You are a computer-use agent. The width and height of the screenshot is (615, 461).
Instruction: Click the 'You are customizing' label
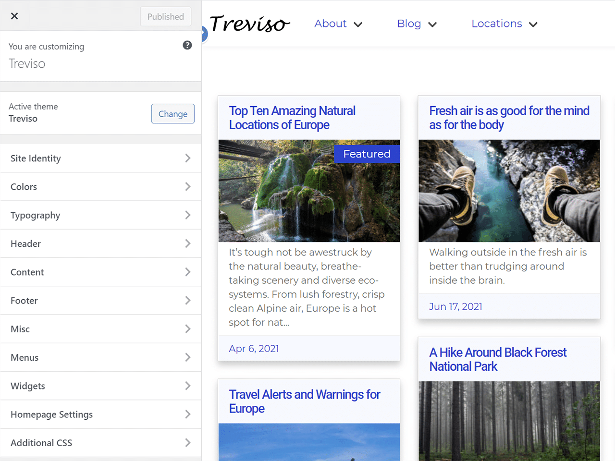(46, 47)
